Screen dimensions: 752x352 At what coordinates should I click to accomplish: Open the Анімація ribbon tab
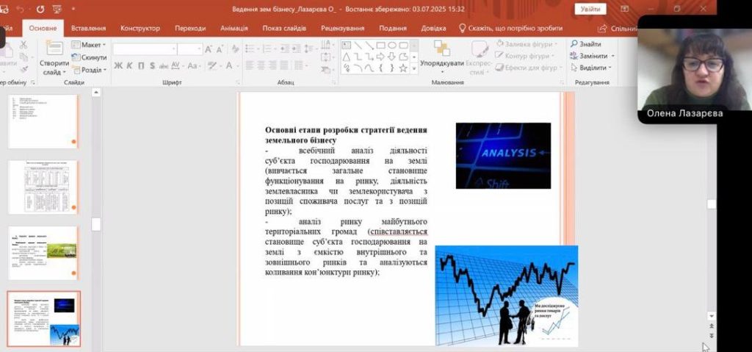233,28
